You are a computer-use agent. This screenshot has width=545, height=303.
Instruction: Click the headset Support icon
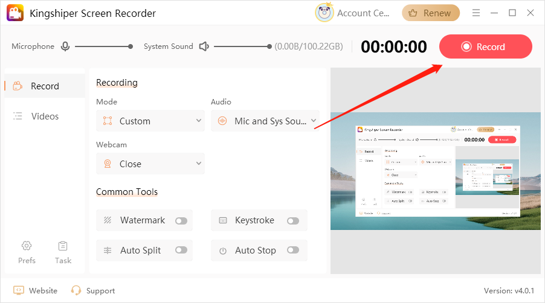(76, 290)
